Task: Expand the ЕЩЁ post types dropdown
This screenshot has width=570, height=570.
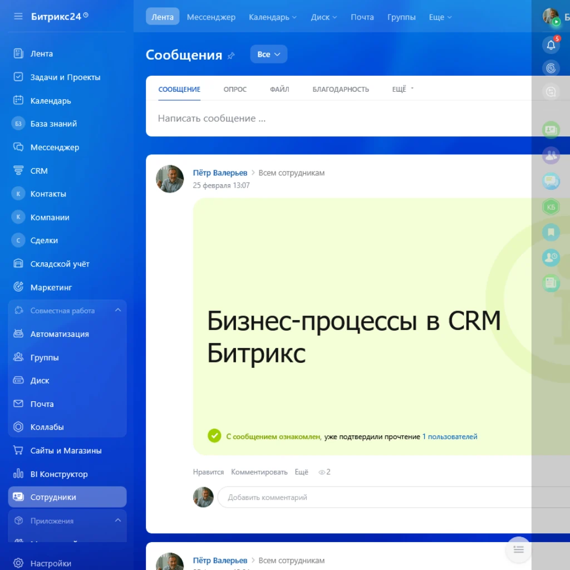Action: click(401, 89)
